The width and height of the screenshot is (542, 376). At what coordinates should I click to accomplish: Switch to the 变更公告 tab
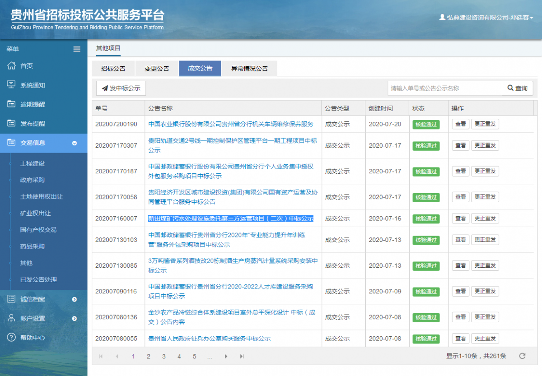[157, 69]
